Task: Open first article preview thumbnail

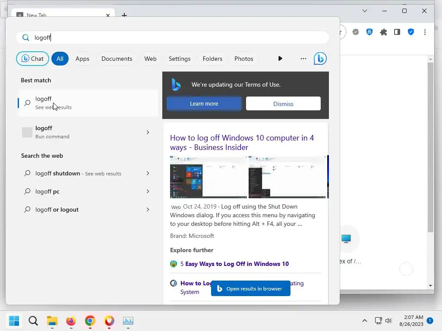Action: click(x=208, y=177)
